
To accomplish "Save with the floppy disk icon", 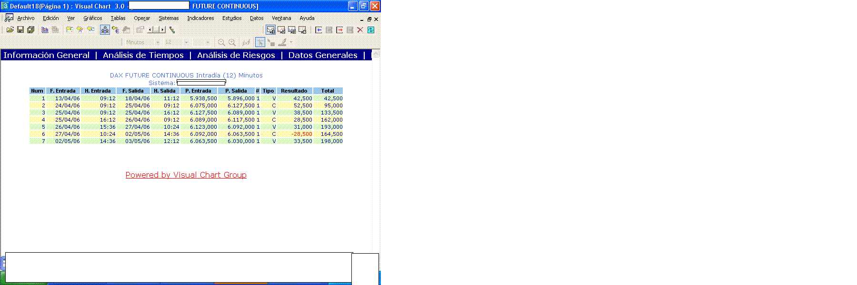I will (x=20, y=30).
